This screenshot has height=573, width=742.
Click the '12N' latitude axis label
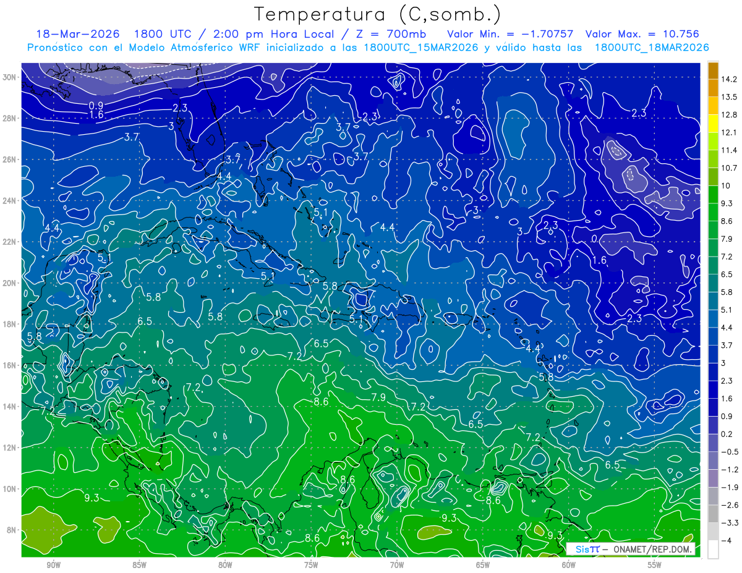[x=10, y=448]
